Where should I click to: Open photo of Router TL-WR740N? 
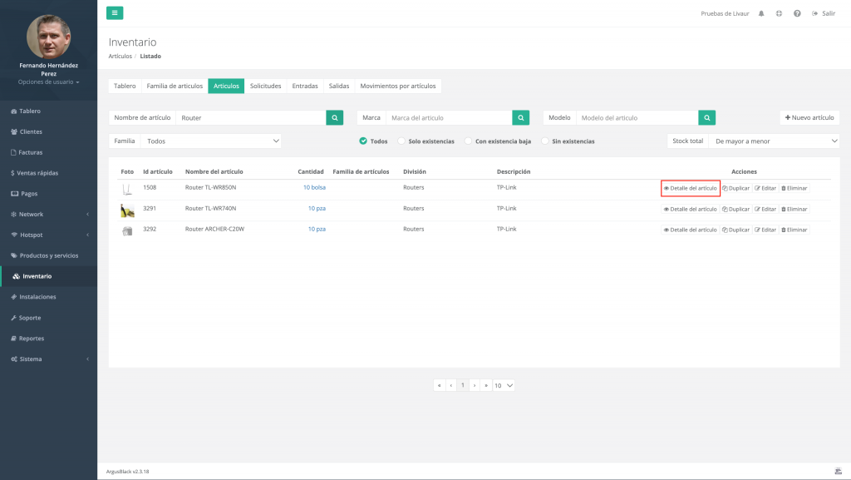click(x=127, y=210)
